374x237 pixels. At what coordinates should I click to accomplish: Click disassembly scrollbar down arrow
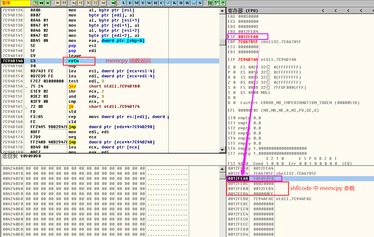click(222, 150)
